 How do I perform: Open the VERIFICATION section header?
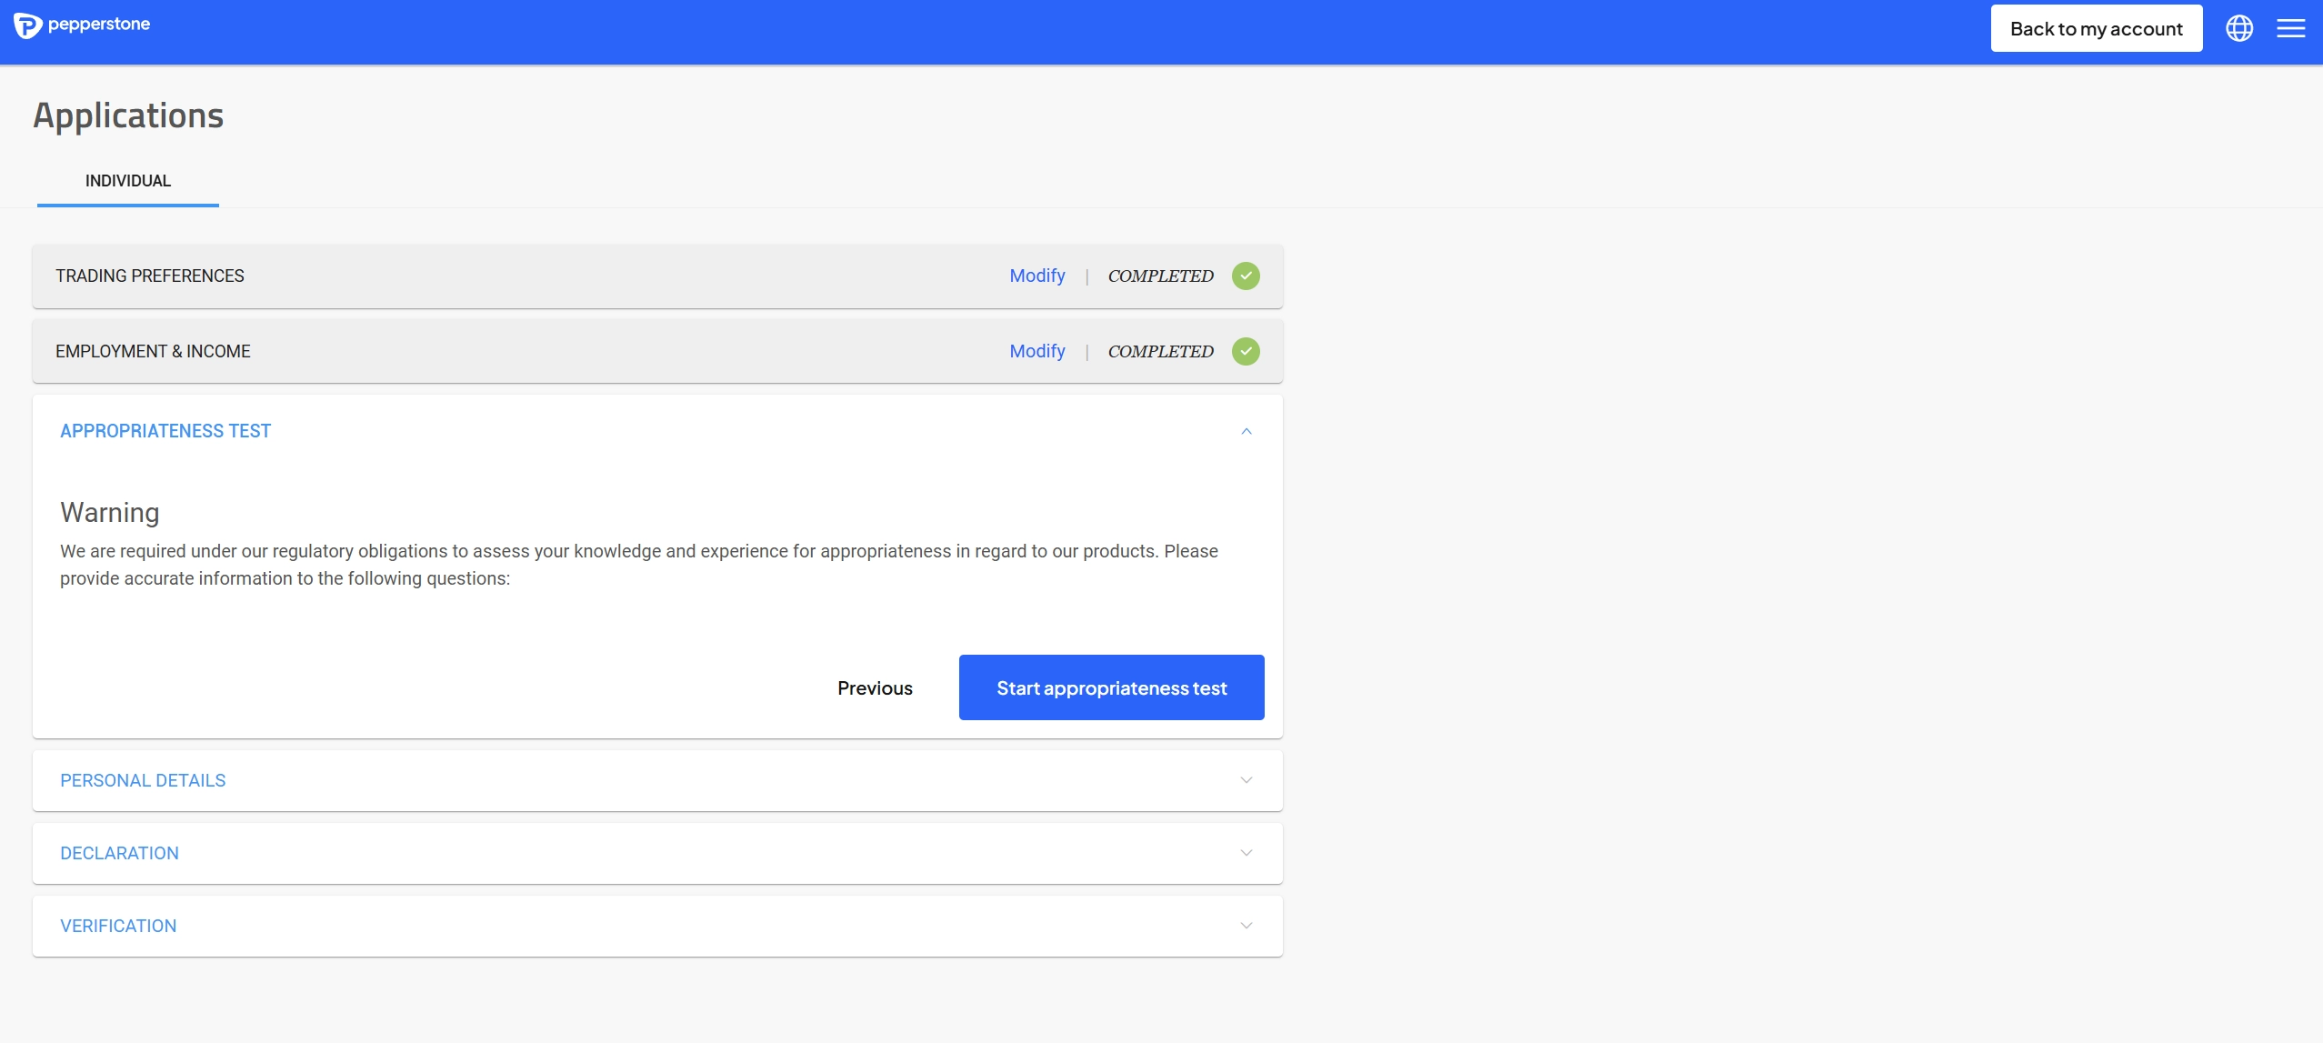657,926
